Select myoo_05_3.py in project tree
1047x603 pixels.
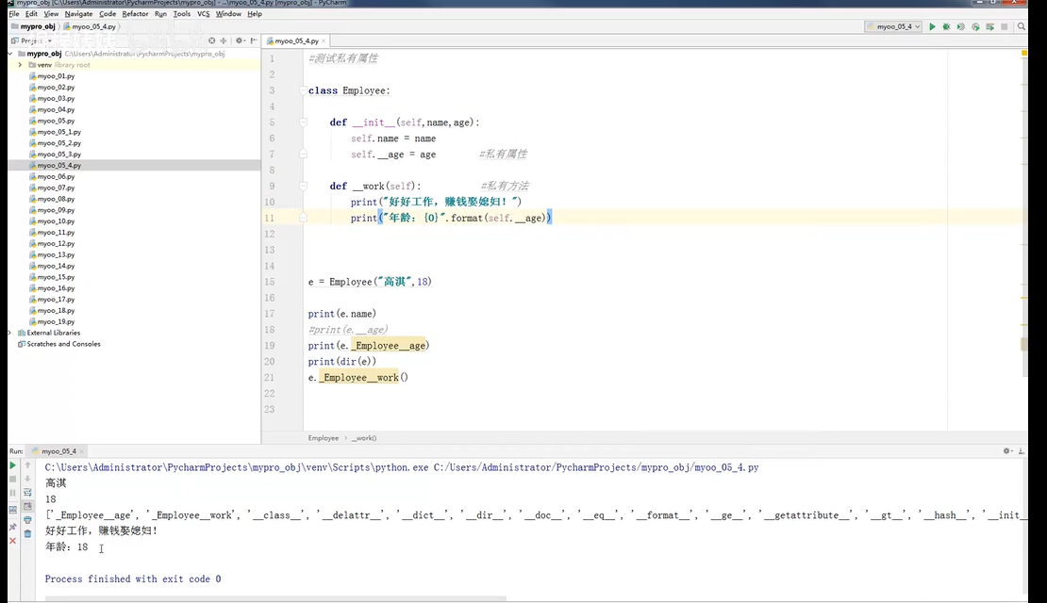(59, 155)
